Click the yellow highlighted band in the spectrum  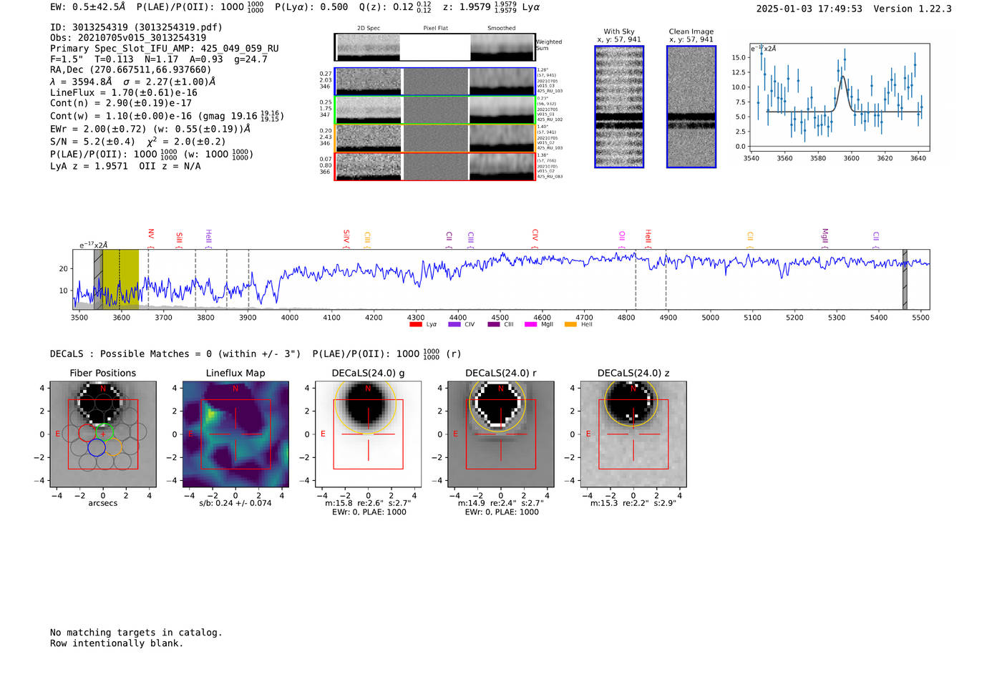(120, 279)
